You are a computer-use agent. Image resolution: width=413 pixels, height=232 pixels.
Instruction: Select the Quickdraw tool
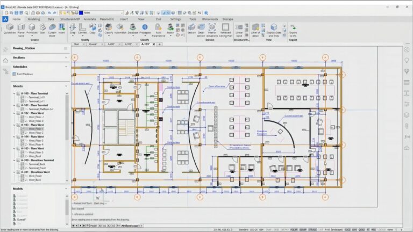coord(10,28)
